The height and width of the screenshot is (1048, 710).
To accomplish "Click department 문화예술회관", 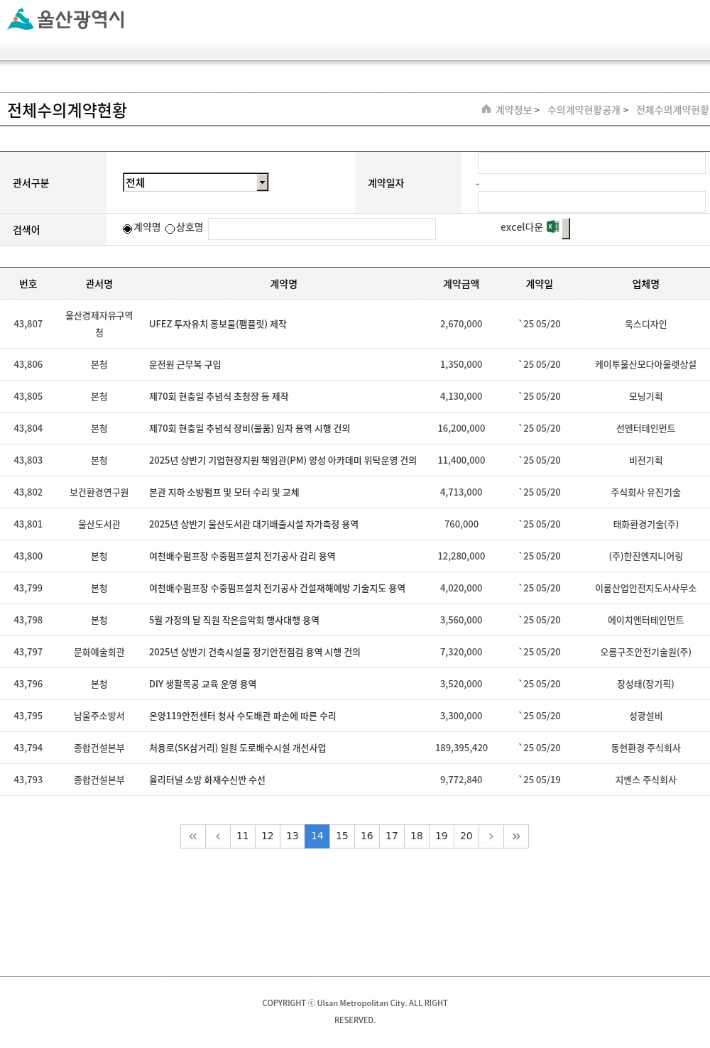I will (99, 653).
